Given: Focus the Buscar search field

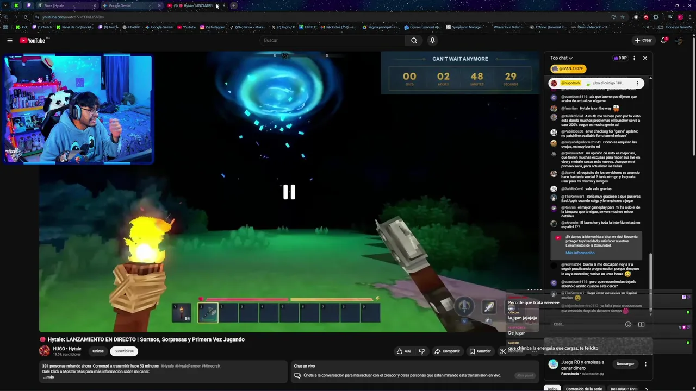Looking at the screenshot, I should 332,40.
